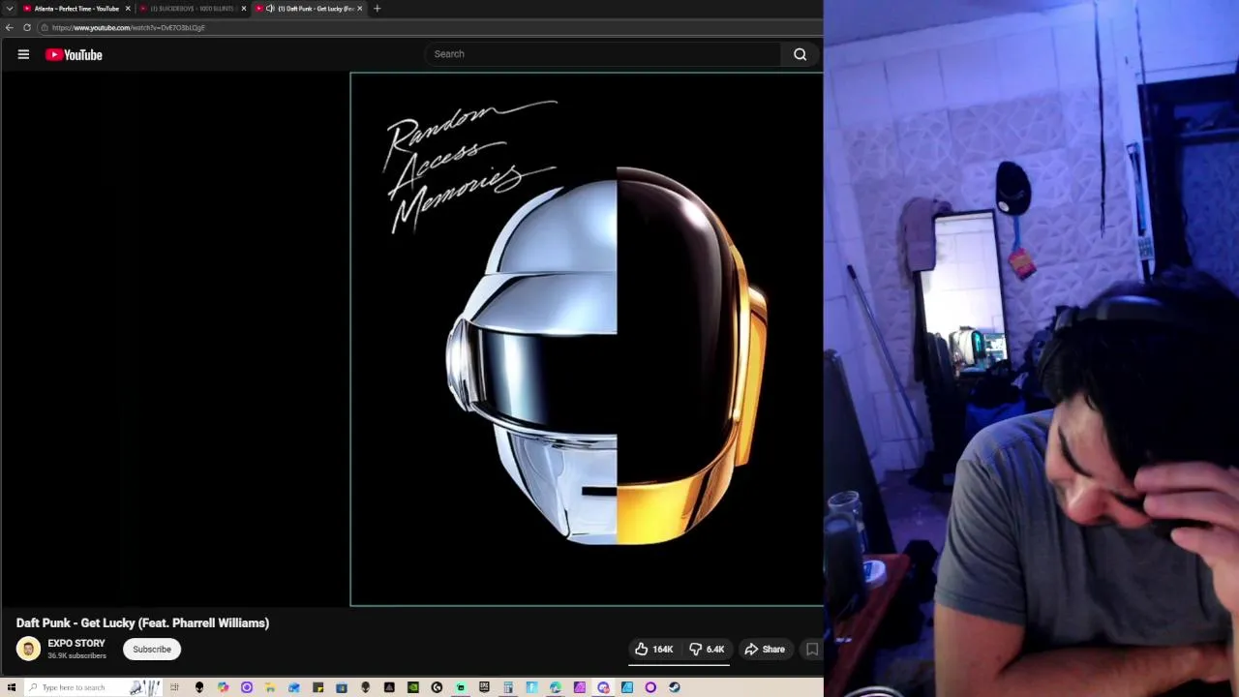The width and height of the screenshot is (1239, 697).
Task: Reload the page with the refresh icon
Action: point(27,27)
